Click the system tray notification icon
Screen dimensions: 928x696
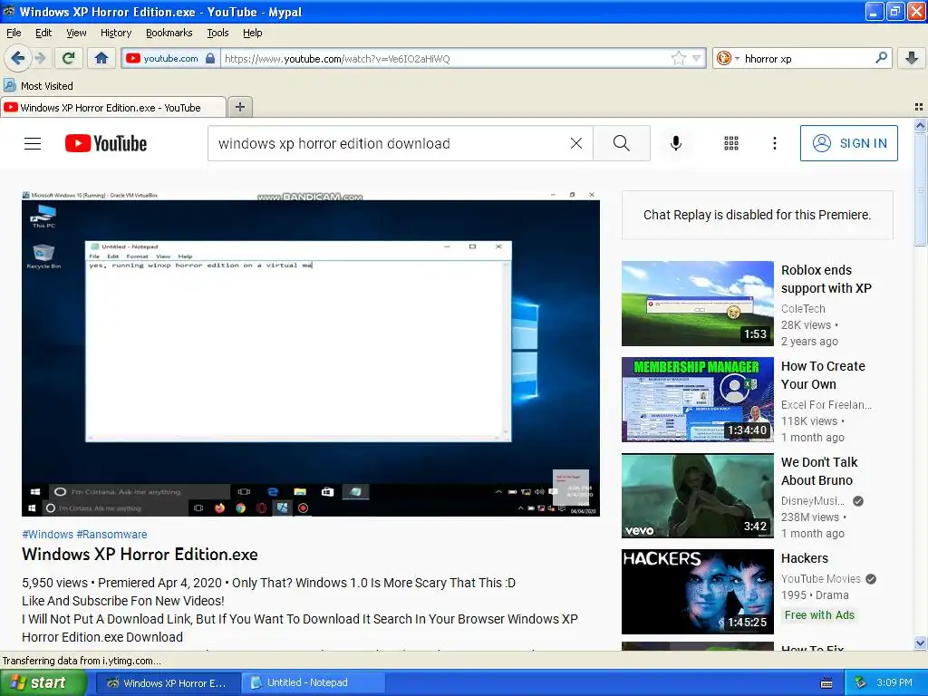pos(861,682)
